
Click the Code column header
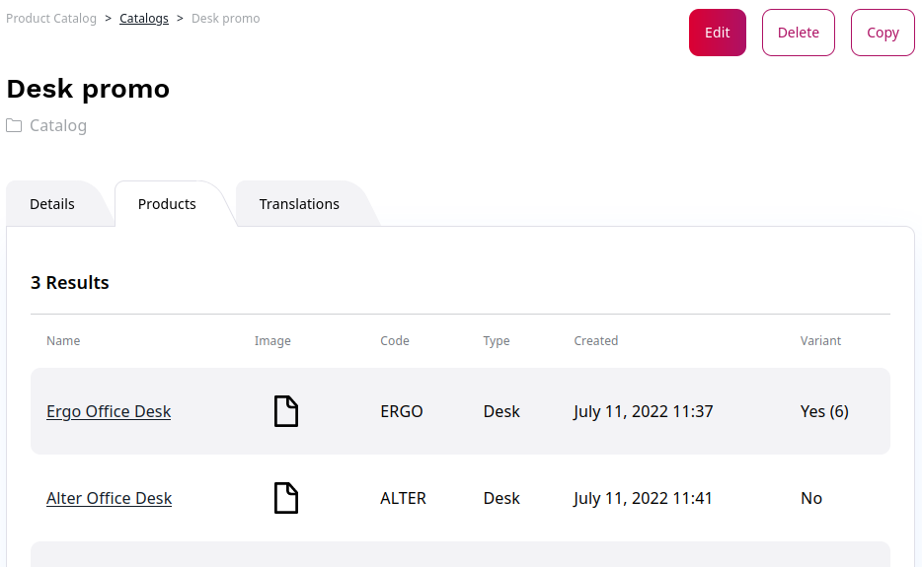(x=394, y=341)
